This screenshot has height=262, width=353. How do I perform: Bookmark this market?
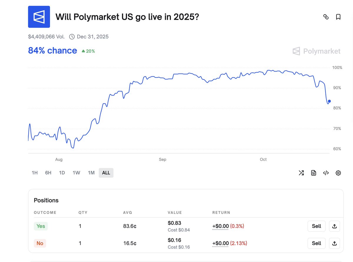(x=338, y=17)
